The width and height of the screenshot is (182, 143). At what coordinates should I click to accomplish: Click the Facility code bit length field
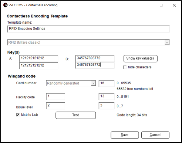click(x=107, y=96)
